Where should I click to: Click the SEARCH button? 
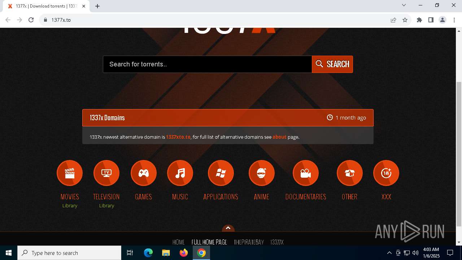click(332, 64)
